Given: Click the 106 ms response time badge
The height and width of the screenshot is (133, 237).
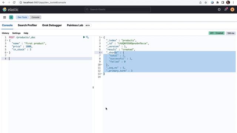Looking at the screenshot, I should (231, 33).
